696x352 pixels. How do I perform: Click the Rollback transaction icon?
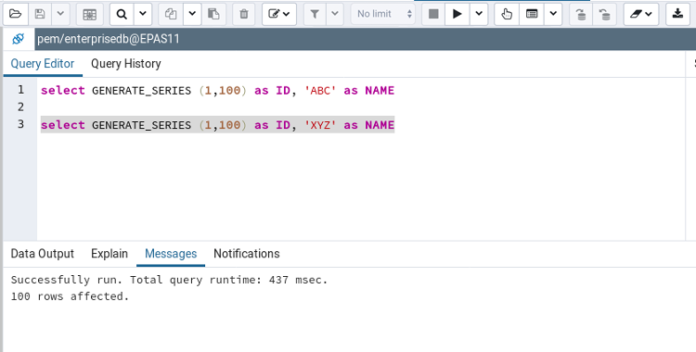click(x=604, y=14)
